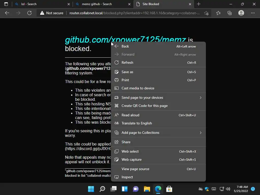260x195 pixels.
Task: Open the clock showing 7:48 AM
Action: pos(241,189)
